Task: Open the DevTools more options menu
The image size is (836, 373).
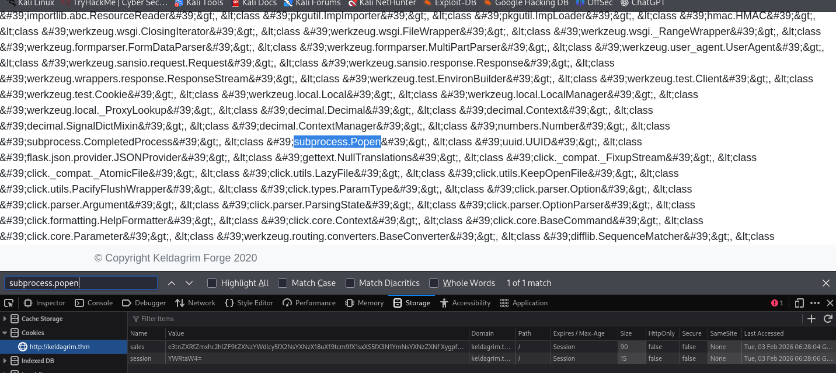Action: coord(815,303)
